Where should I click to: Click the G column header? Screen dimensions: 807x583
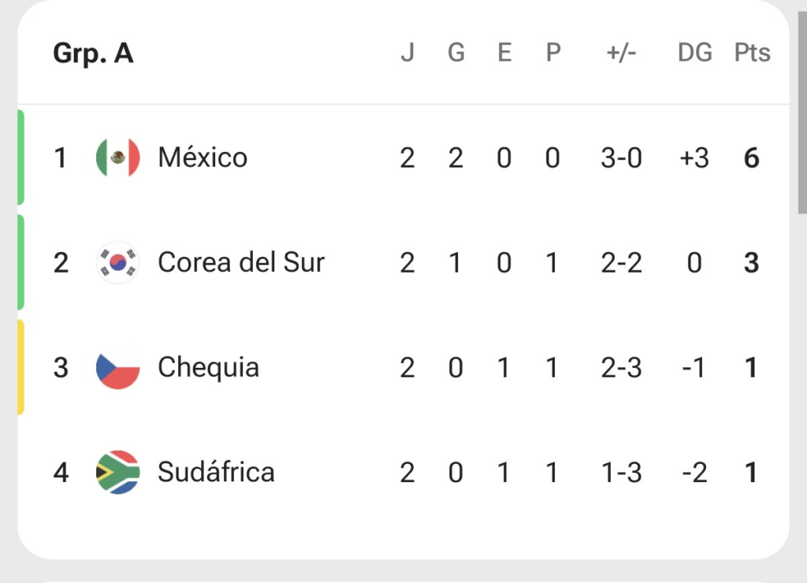point(456,53)
